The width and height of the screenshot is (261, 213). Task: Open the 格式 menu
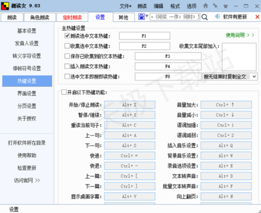(x=175, y=6)
